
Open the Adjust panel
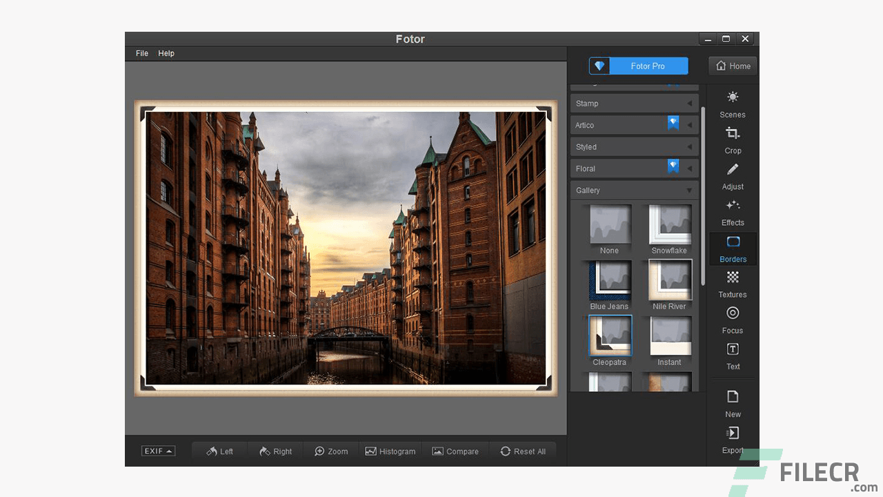732,177
